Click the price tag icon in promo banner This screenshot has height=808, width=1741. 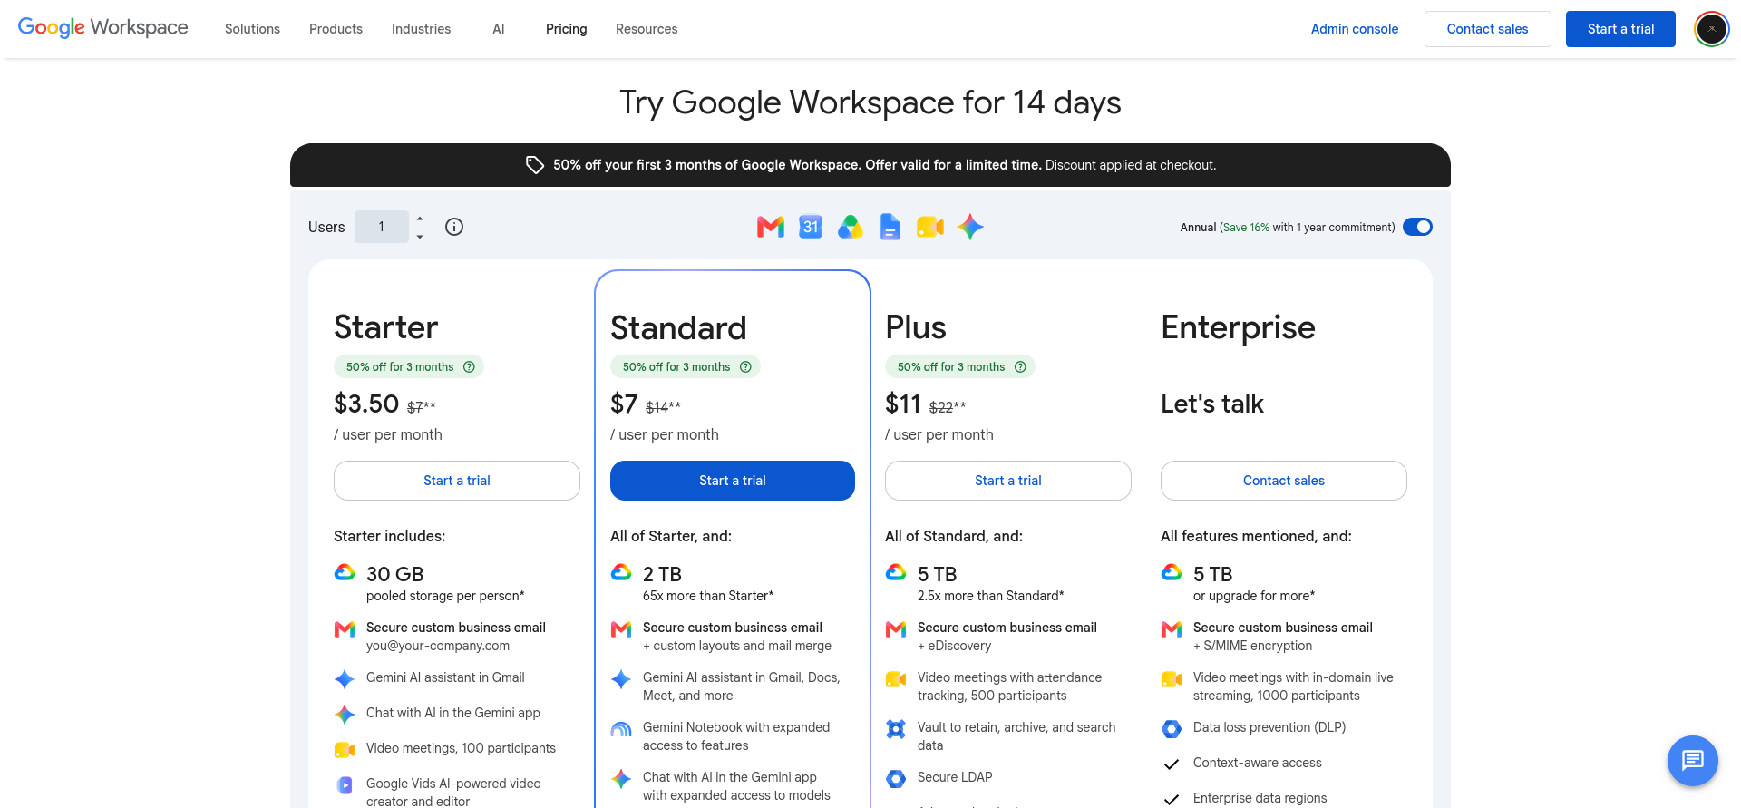535,165
